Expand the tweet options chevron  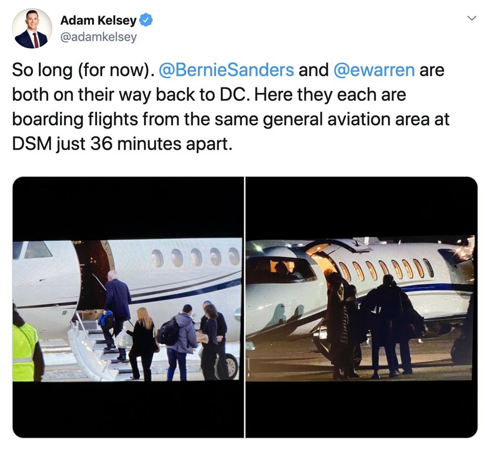(x=471, y=18)
